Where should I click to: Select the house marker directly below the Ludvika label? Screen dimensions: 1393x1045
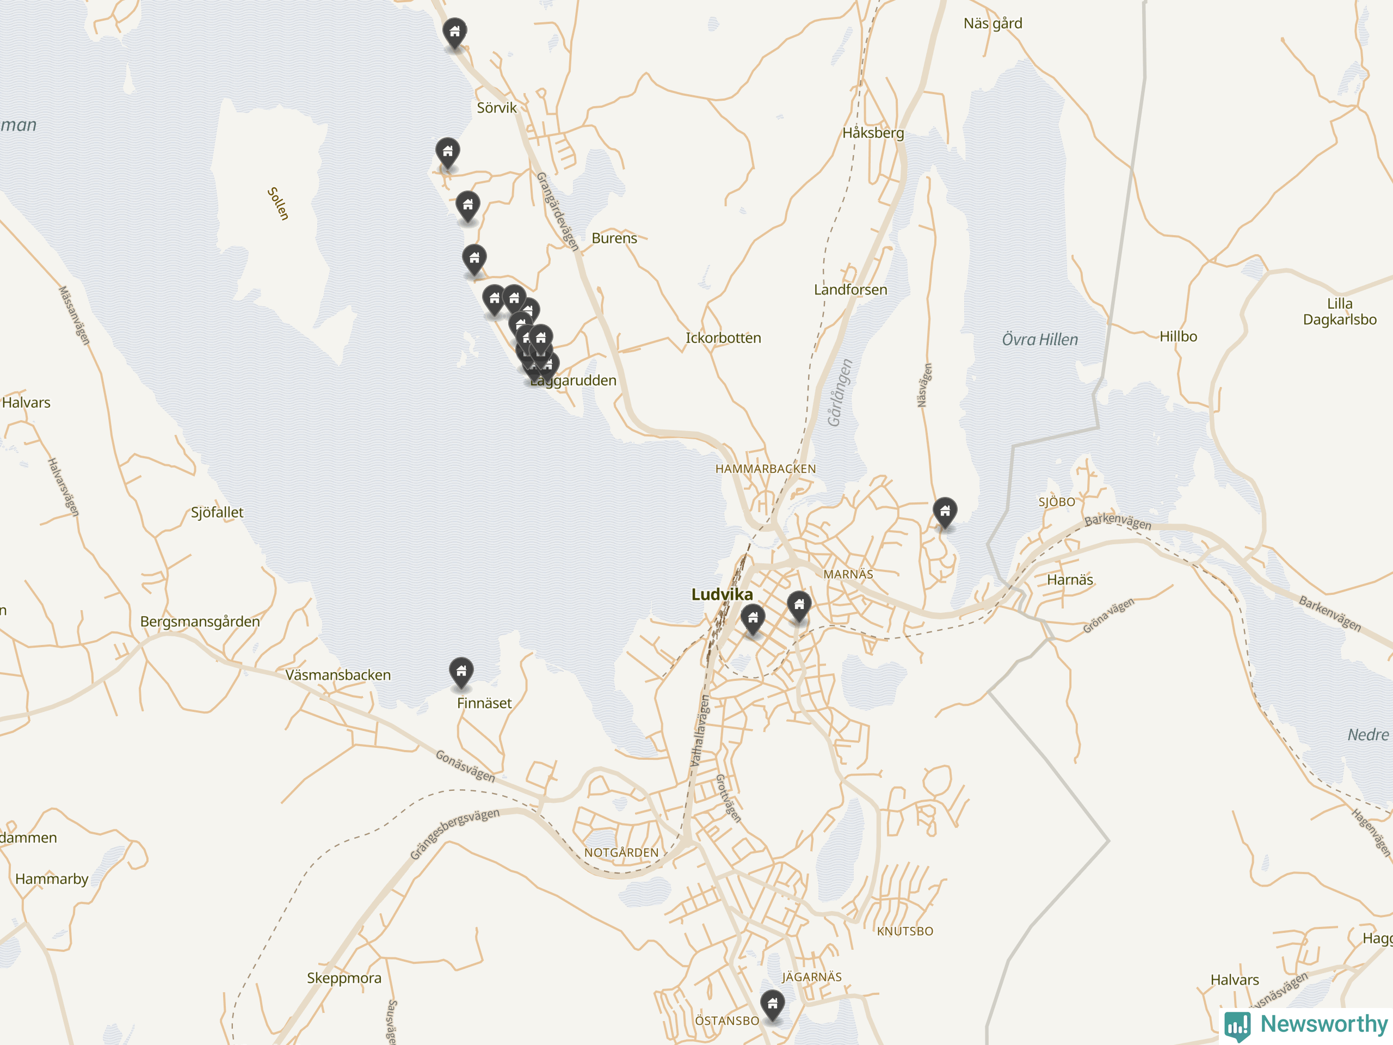[753, 619]
